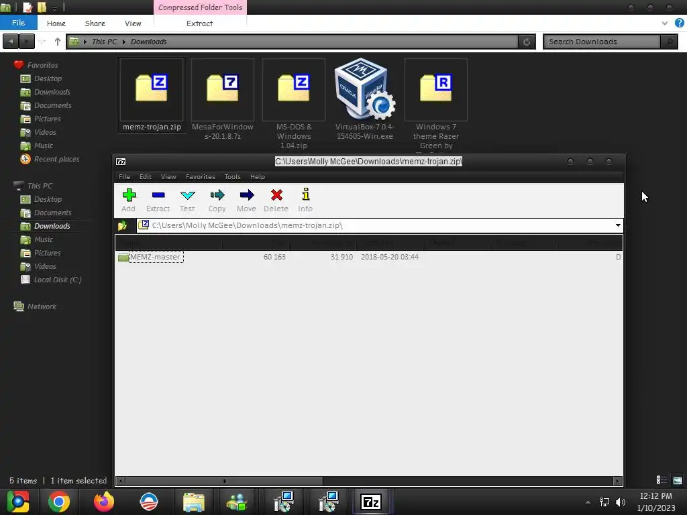
Task: Click the 7-Zip scrollbar left arrow
Action: pyautogui.click(x=121, y=481)
